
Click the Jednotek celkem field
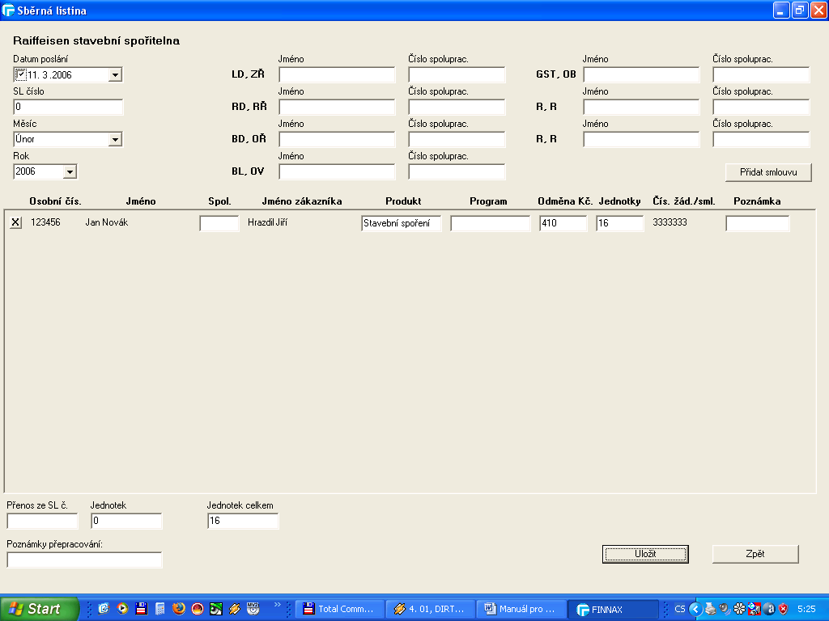[243, 521]
